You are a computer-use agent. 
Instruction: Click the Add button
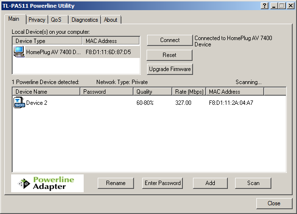pos(210,183)
